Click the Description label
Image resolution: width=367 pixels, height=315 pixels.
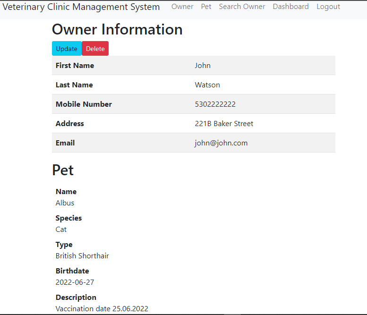click(x=76, y=298)
